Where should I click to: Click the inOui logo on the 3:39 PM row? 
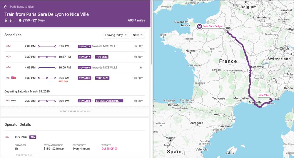(x=8, y=56)
